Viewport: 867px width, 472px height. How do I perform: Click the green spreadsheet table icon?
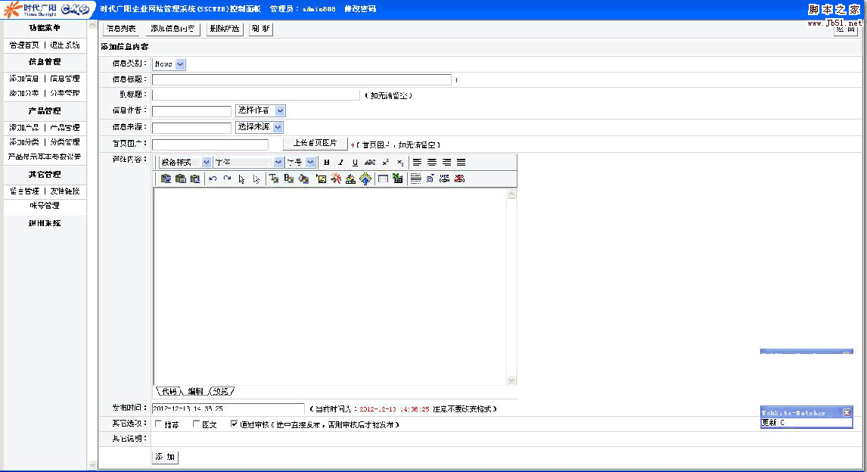(397, 179)
